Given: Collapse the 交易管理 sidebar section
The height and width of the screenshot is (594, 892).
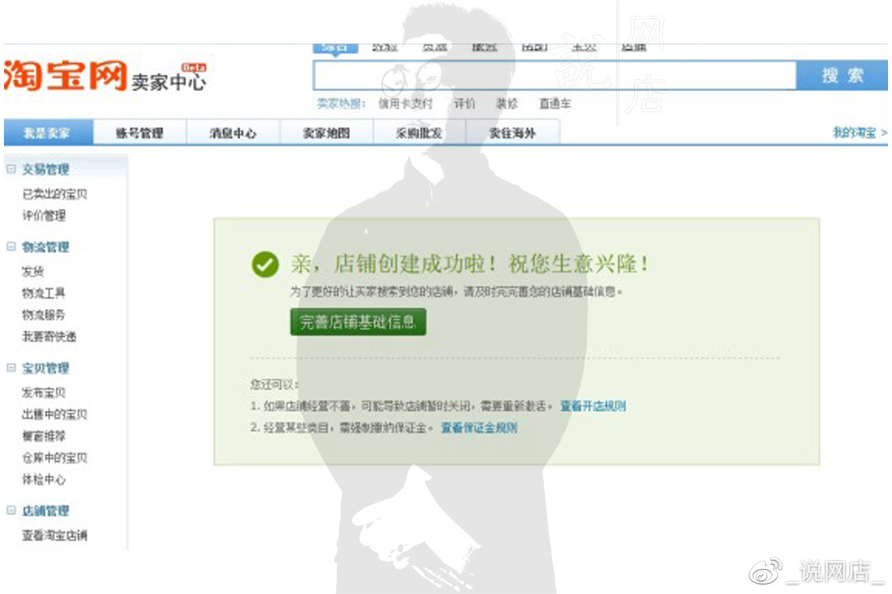Looking at the screenshot, I should (x=11, y=169).
